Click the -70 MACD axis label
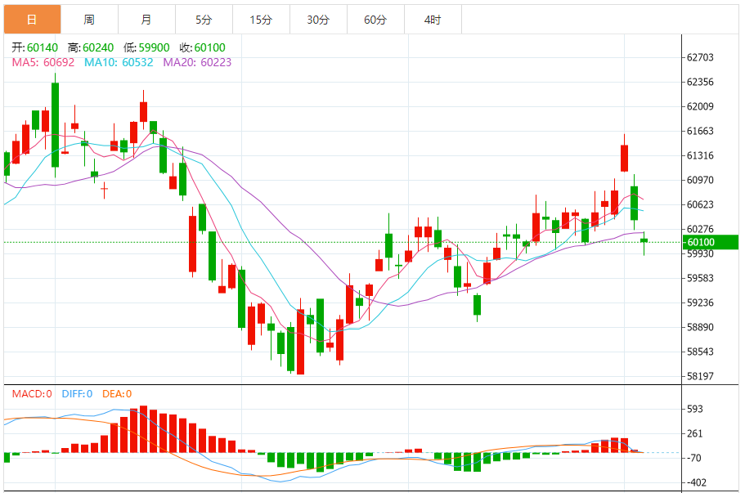This screenshot has height=493, width=745. 694,459
